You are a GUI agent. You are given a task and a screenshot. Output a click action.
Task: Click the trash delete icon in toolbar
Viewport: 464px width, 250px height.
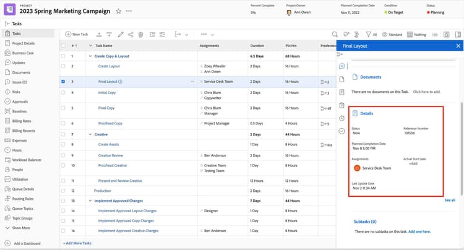click(141, 34)
